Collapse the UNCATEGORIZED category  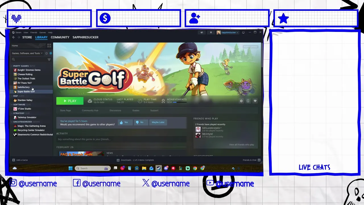pos(12,122)
